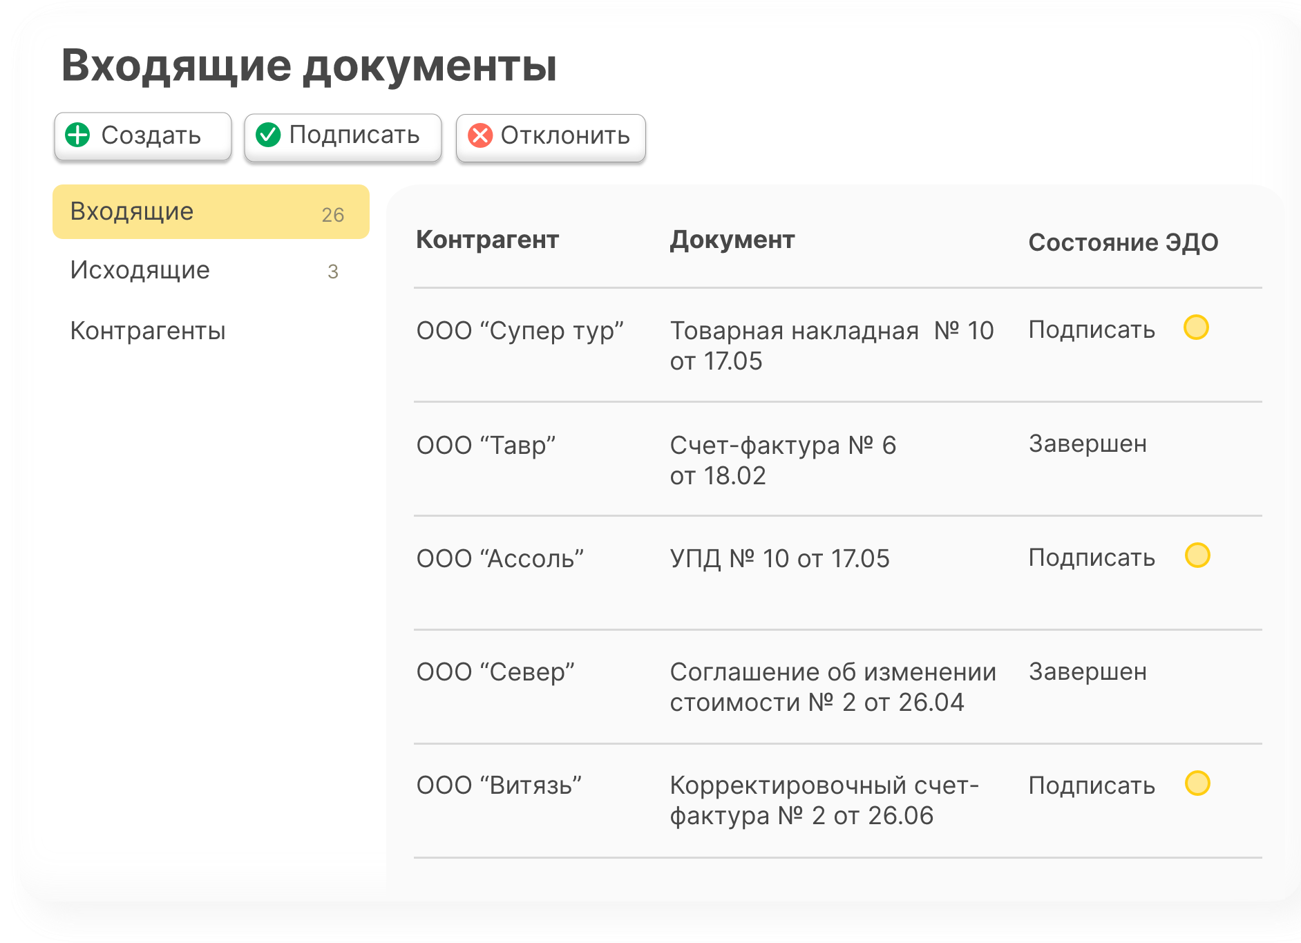The image size is (1301, 943).
Task: Select the Входящие folder
Action: tap(131, 211)
